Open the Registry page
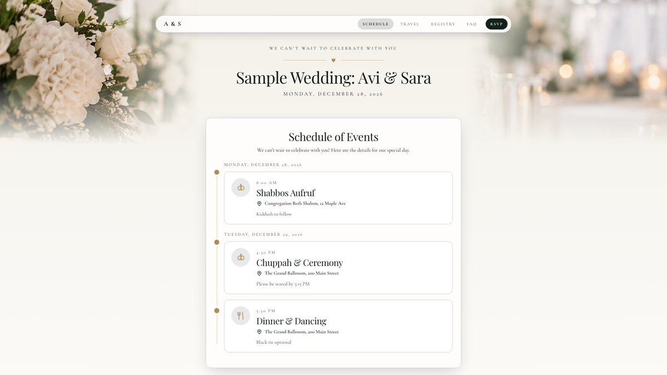Image resolution: width=667 pixels, height=375 pixels. tap(443, 24)
